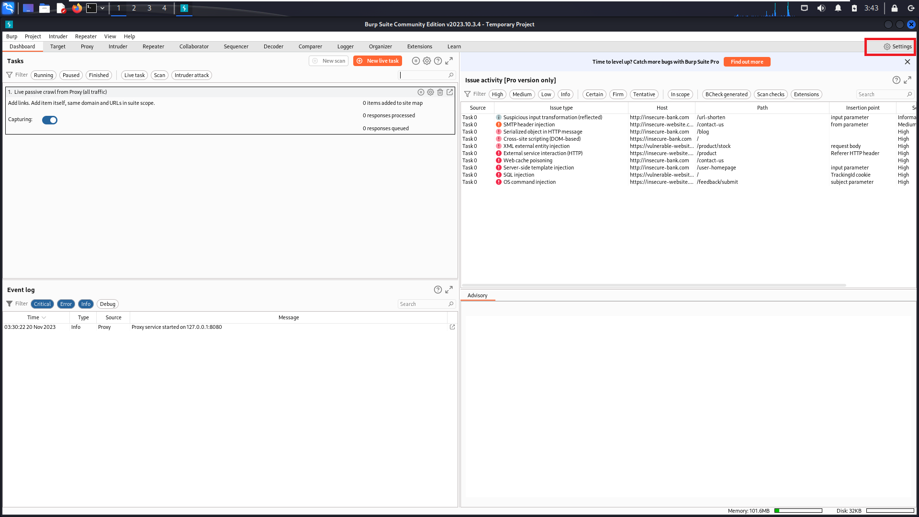Toggle the Paused task filter
This screenshot has width=919, height=517.
[71, 75]
